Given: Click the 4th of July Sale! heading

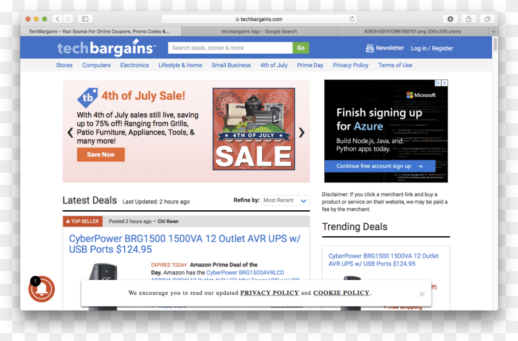Looking at the screenshot, I should coord(143,96).
